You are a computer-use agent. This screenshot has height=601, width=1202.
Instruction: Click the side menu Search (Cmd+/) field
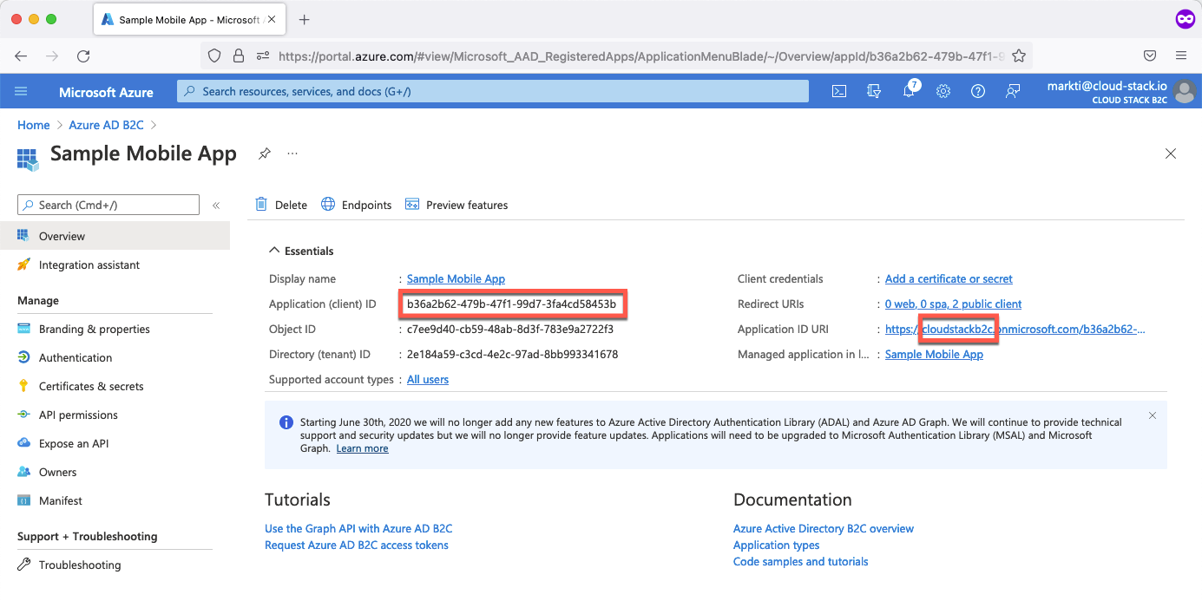(108, 205)
